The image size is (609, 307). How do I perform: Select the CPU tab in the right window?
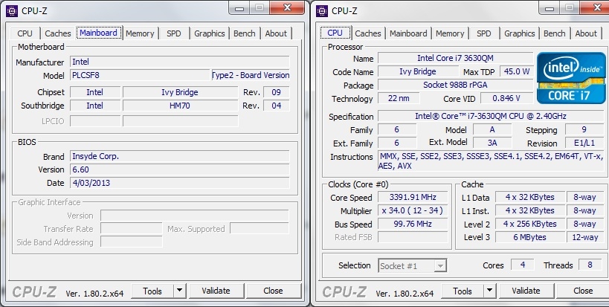(335, 33)
